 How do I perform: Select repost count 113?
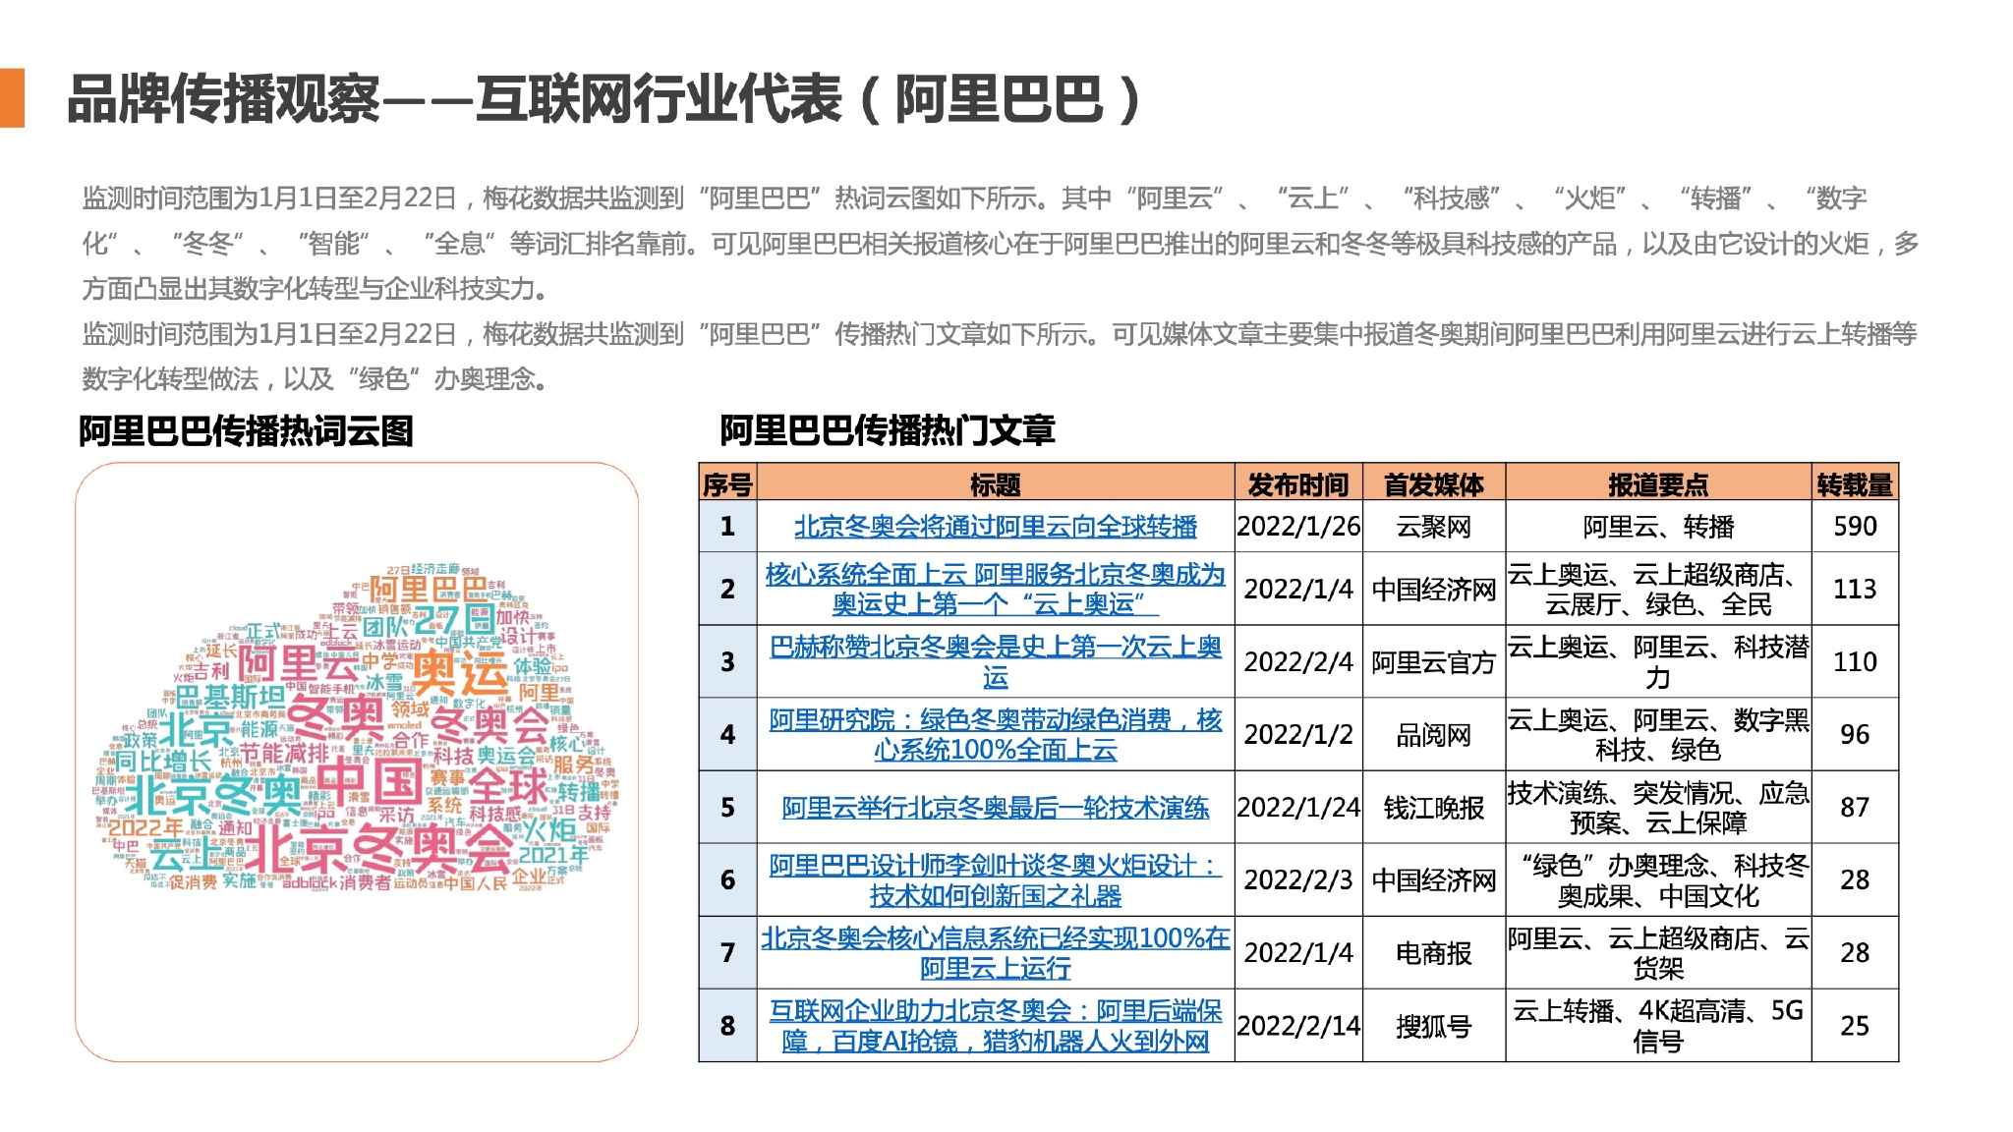coord(1855,589)
